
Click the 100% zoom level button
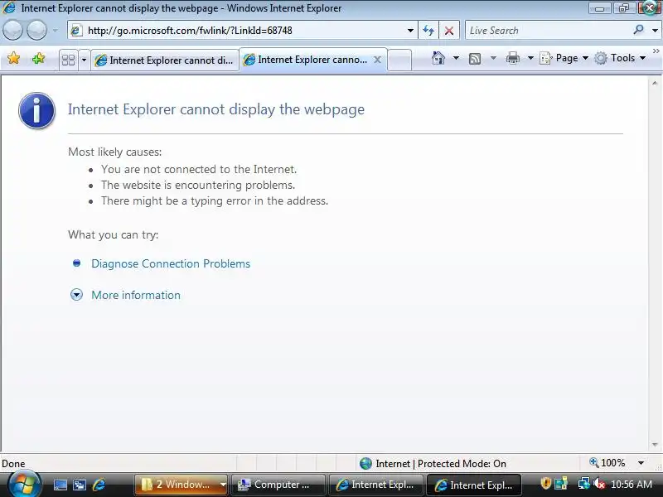click(607, 463)
